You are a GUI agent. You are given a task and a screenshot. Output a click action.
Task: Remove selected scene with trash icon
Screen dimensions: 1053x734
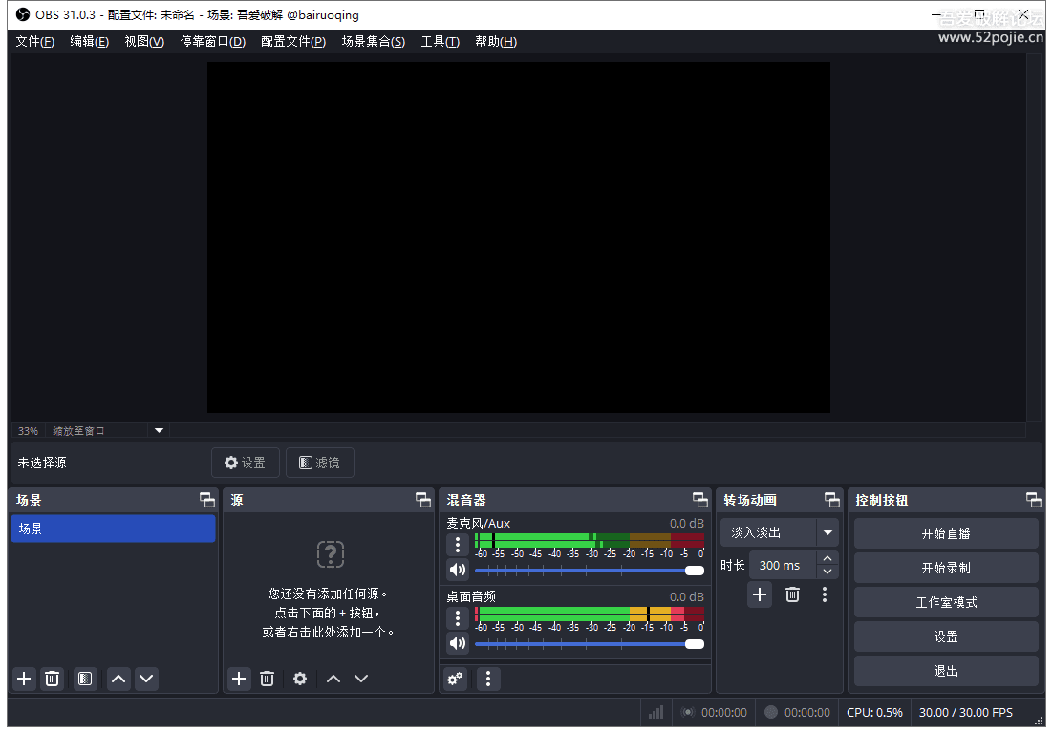(52, 679)
